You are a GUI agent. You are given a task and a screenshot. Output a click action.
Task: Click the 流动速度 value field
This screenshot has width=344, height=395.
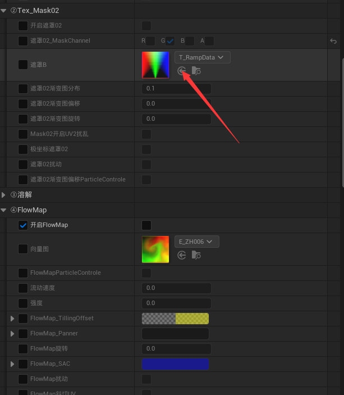click(176, 288)
